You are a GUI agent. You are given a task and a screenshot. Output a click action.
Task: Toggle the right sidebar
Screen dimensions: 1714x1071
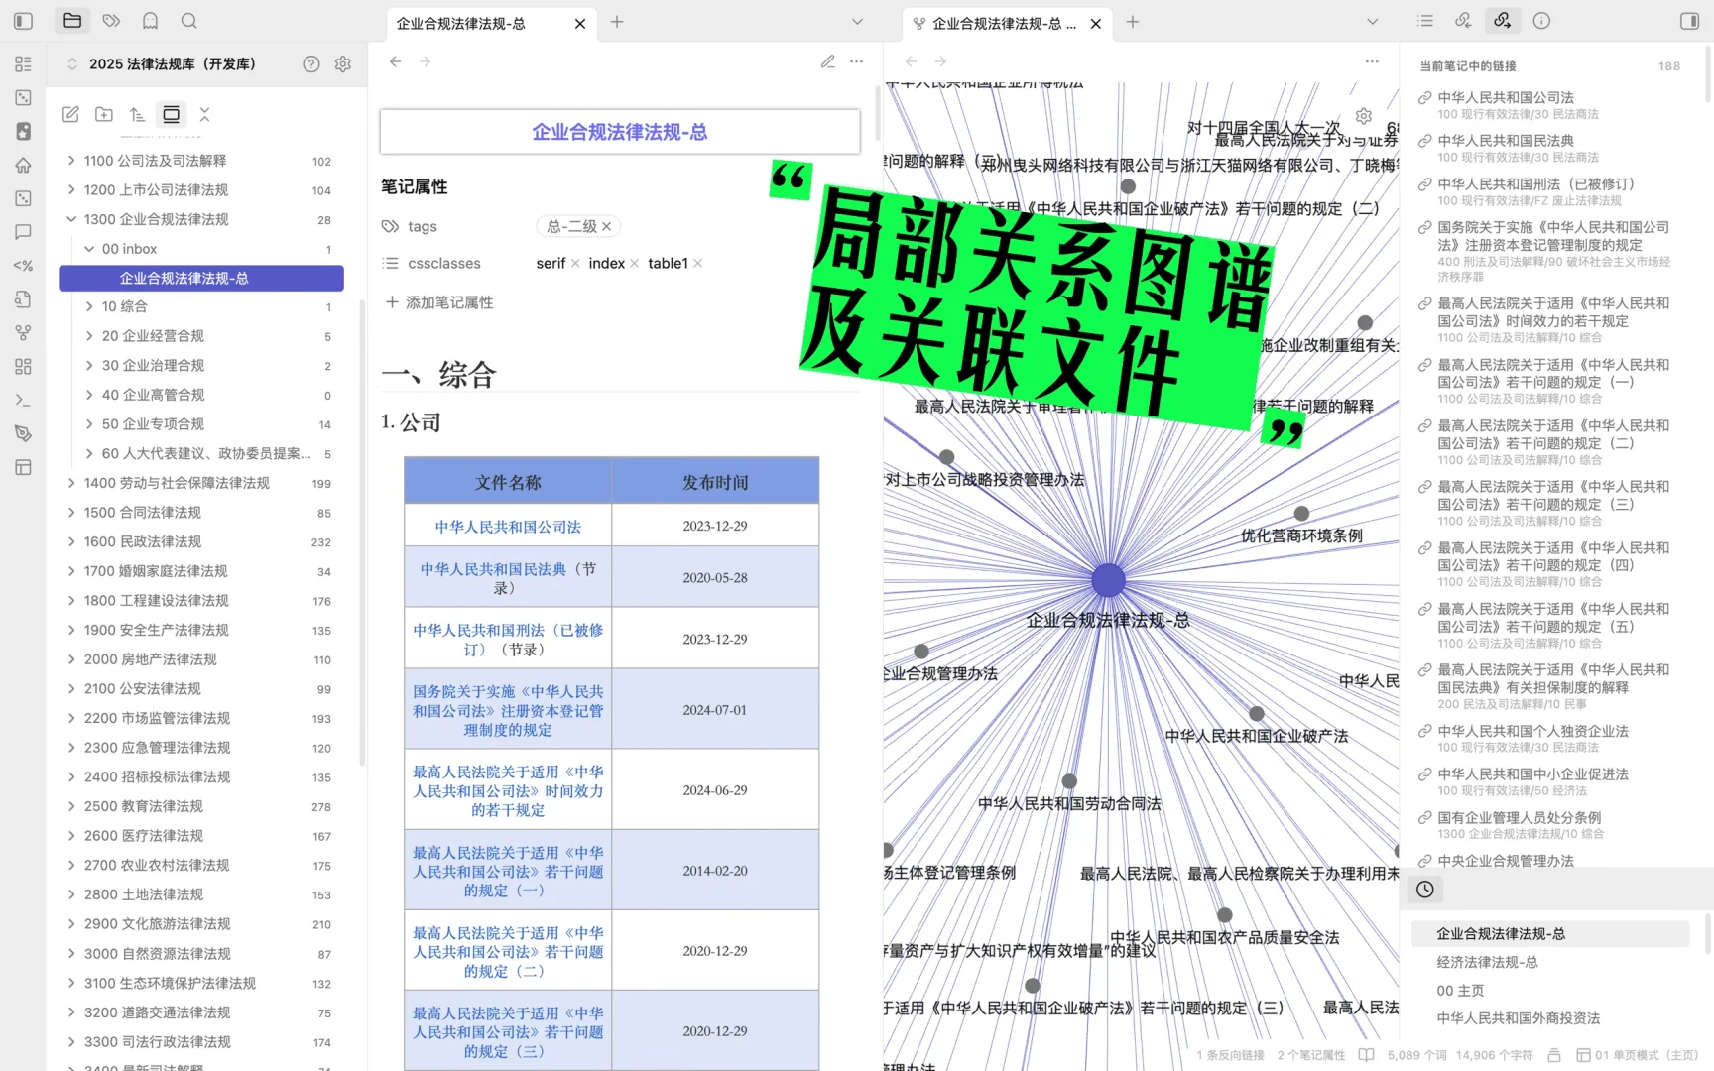1687,20
